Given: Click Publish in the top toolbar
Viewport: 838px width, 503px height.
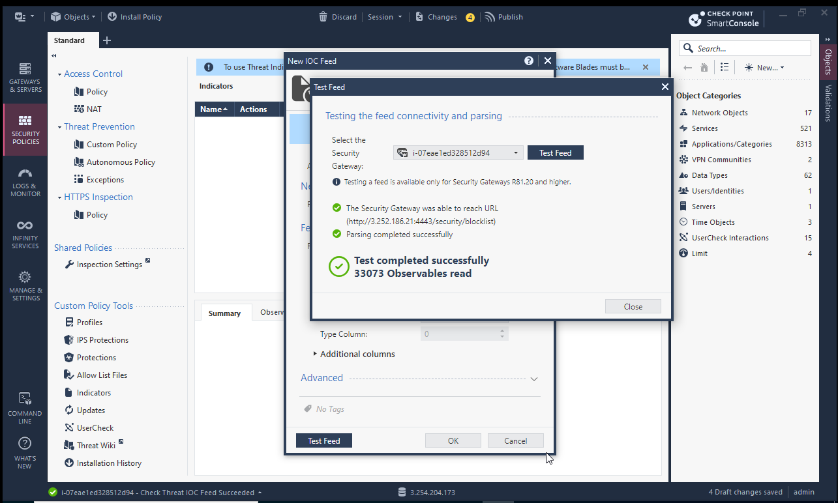Looking at the screenshot, I should 503,17.
